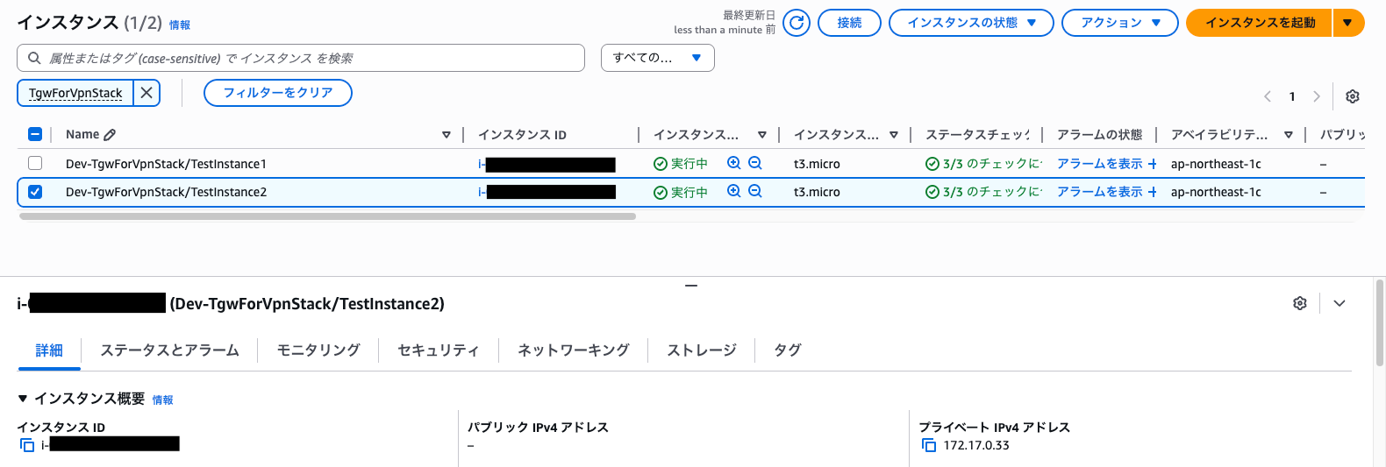
Task: Click 3/3 status check for TestInstance2
Action: (x=983, y=192)
